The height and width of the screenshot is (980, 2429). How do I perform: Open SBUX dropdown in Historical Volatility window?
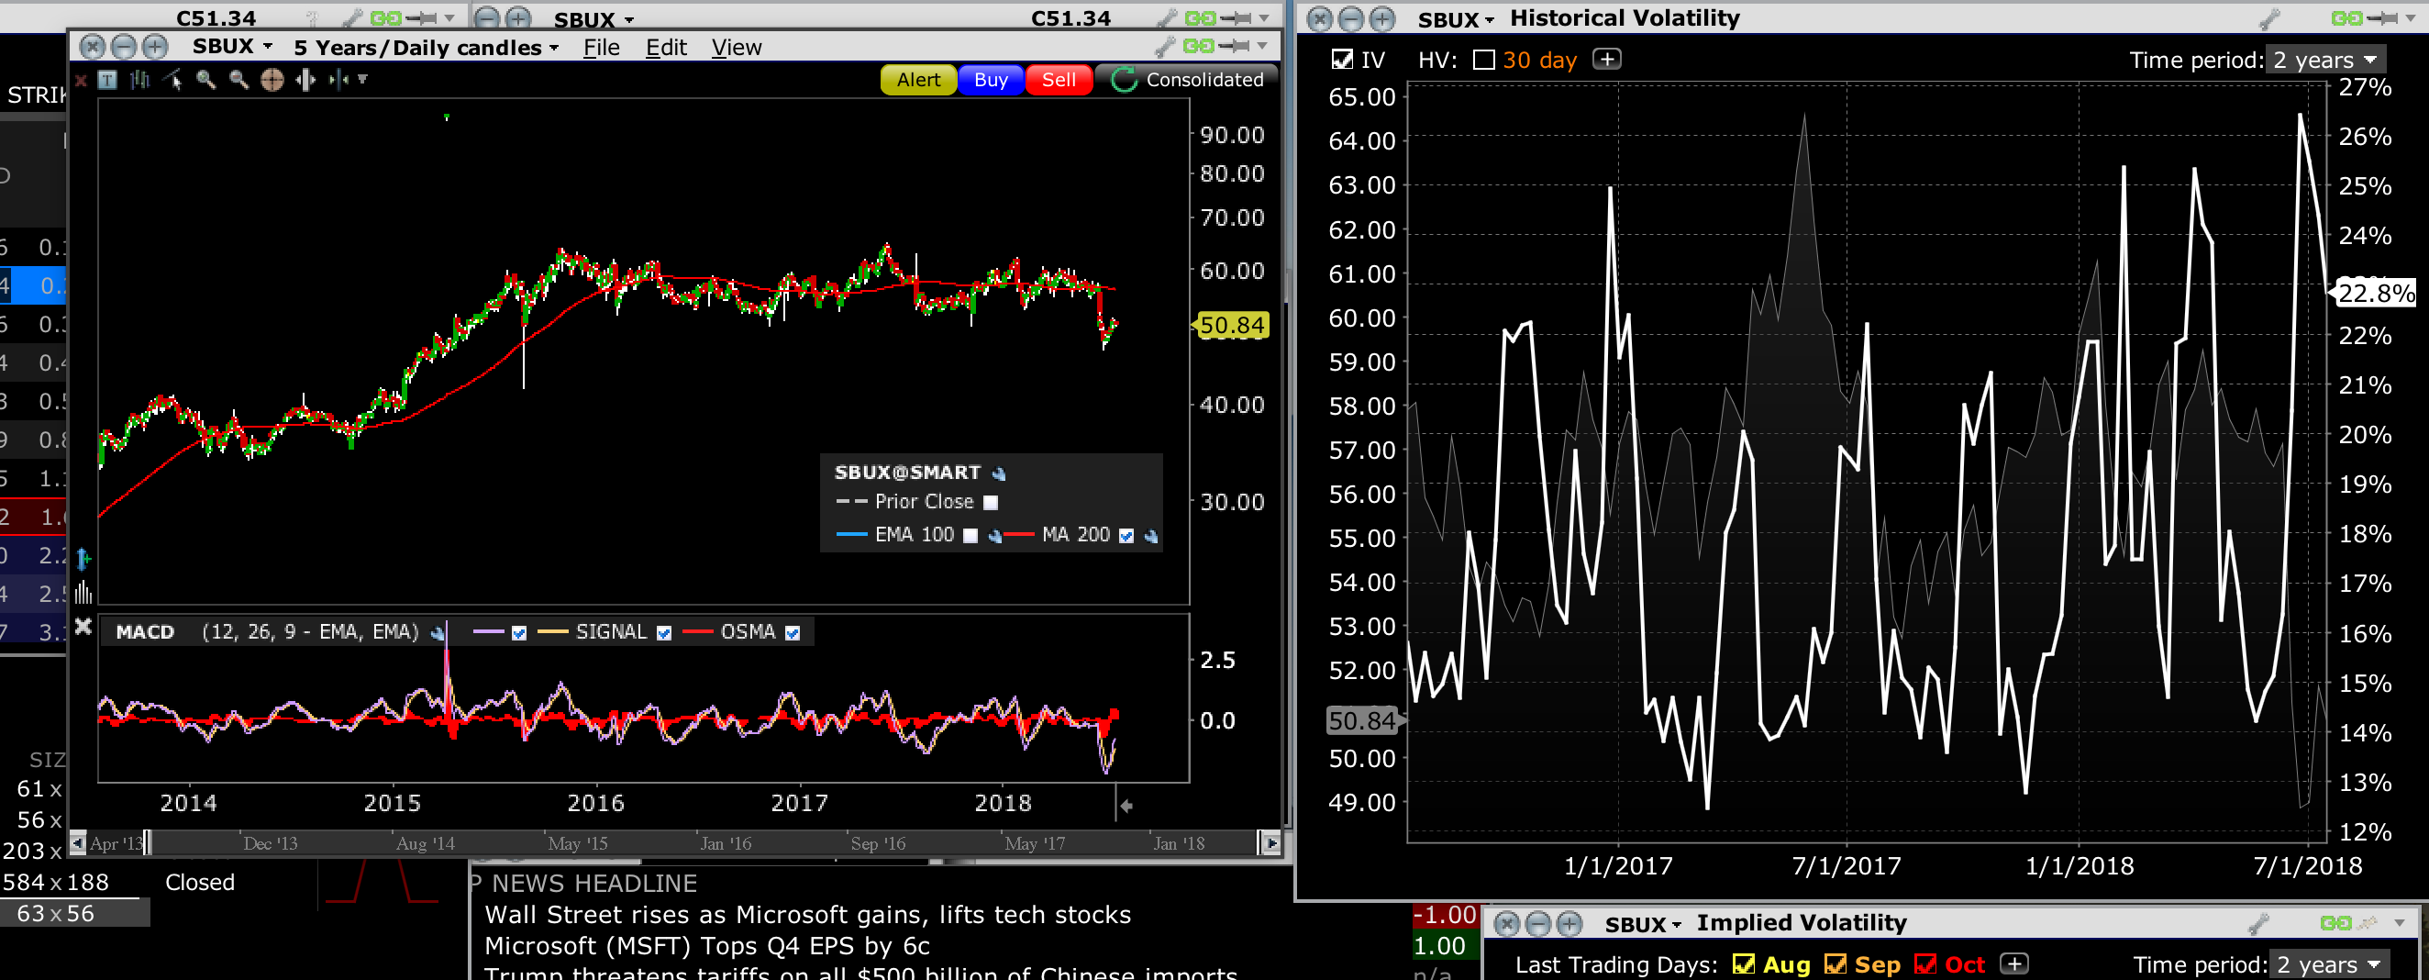pos(1457,19)
